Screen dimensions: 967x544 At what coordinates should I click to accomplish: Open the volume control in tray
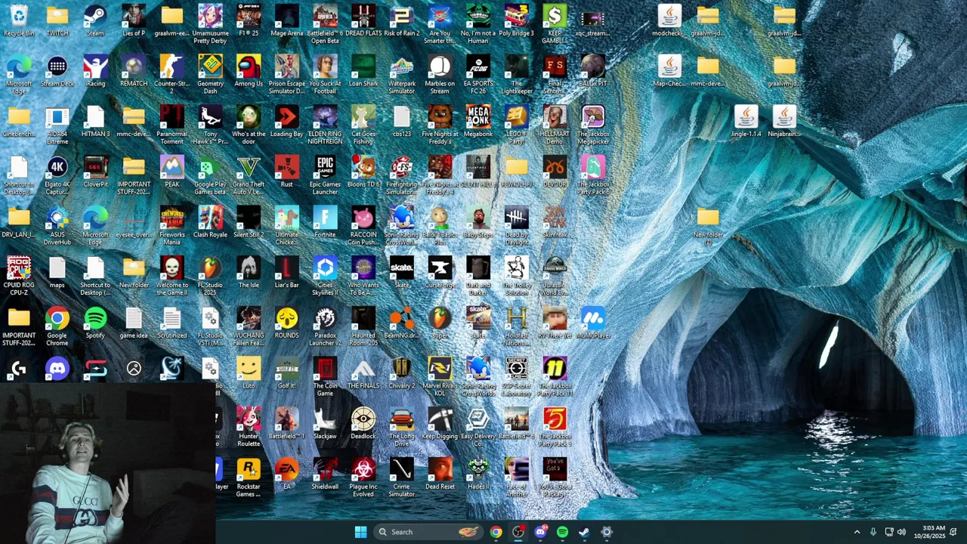pos(901,532)
